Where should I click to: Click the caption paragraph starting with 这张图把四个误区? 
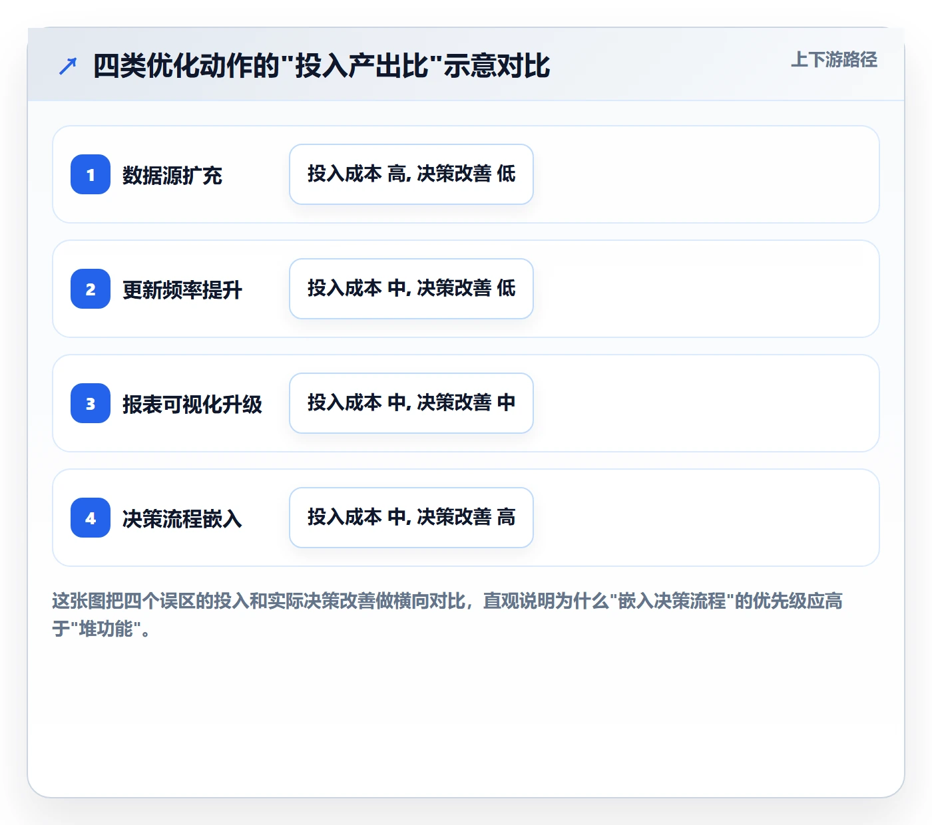pos(447,615)
